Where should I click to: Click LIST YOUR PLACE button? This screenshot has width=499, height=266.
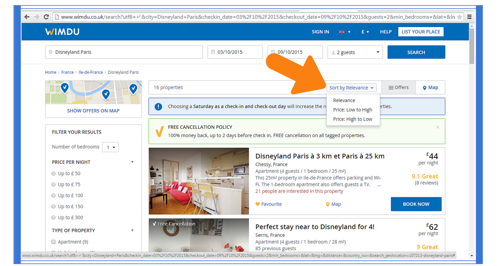[421, 32]
